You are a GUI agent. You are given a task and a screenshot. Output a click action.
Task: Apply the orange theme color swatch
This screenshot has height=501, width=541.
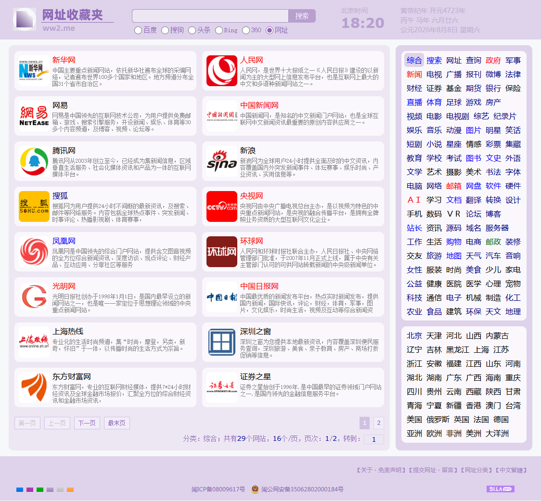pyautogui.click(x=70, y=489)
